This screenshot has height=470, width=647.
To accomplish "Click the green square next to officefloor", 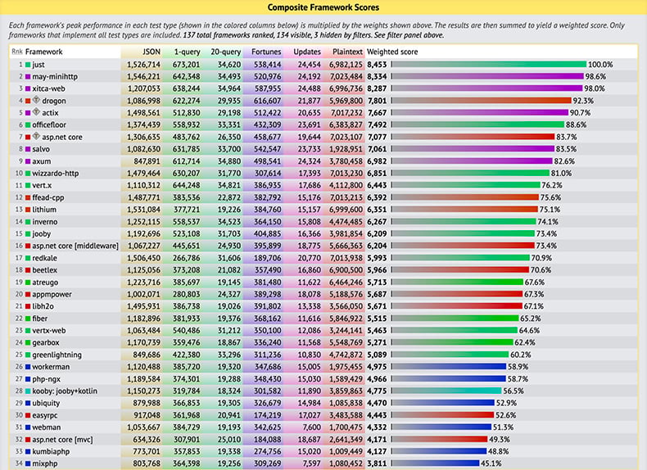I will click(28, 125).
